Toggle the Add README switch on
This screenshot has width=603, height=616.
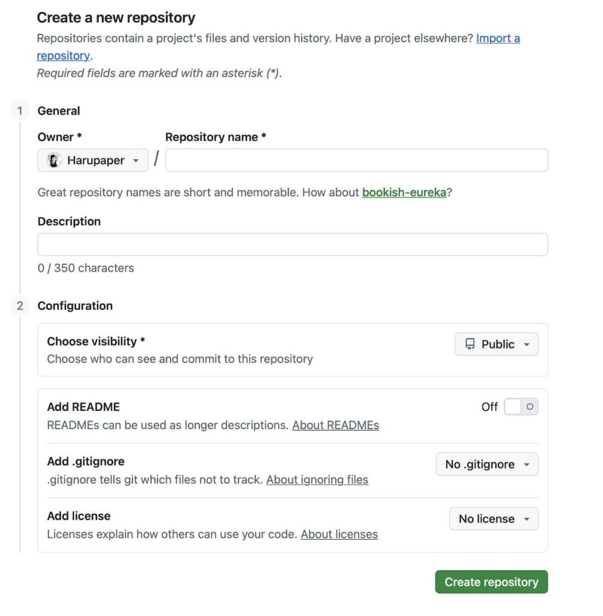click(521, 407)
